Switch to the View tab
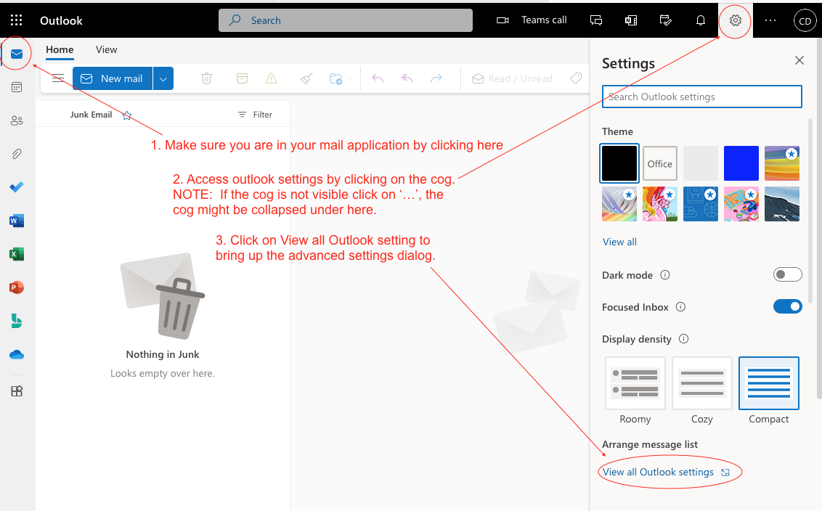 pos(106,49)
